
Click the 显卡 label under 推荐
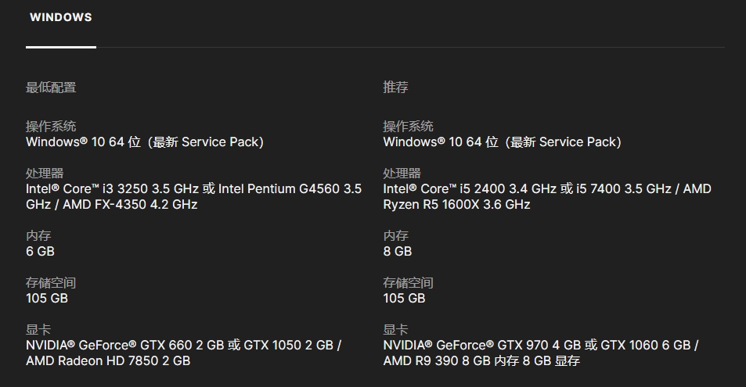pyautogui.click(x=396, y=329)
